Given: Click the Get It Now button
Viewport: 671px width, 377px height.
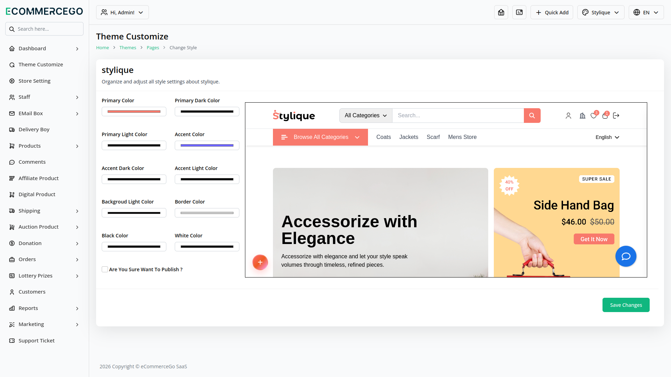Looking at the screenshot, I should point(594,239).
